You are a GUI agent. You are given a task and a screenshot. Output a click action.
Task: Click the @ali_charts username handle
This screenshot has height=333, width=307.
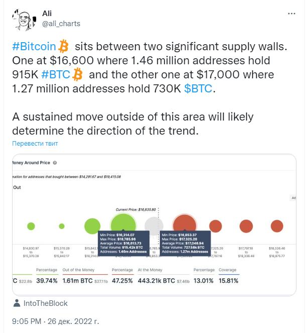pos(61,24)
